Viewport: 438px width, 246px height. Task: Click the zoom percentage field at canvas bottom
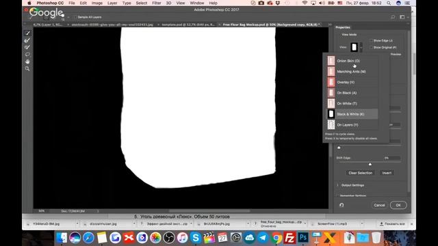coord(41,211)
